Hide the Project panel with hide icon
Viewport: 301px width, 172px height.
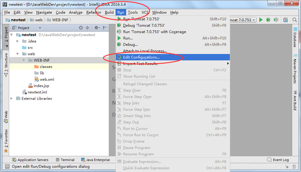pos(105,28)
